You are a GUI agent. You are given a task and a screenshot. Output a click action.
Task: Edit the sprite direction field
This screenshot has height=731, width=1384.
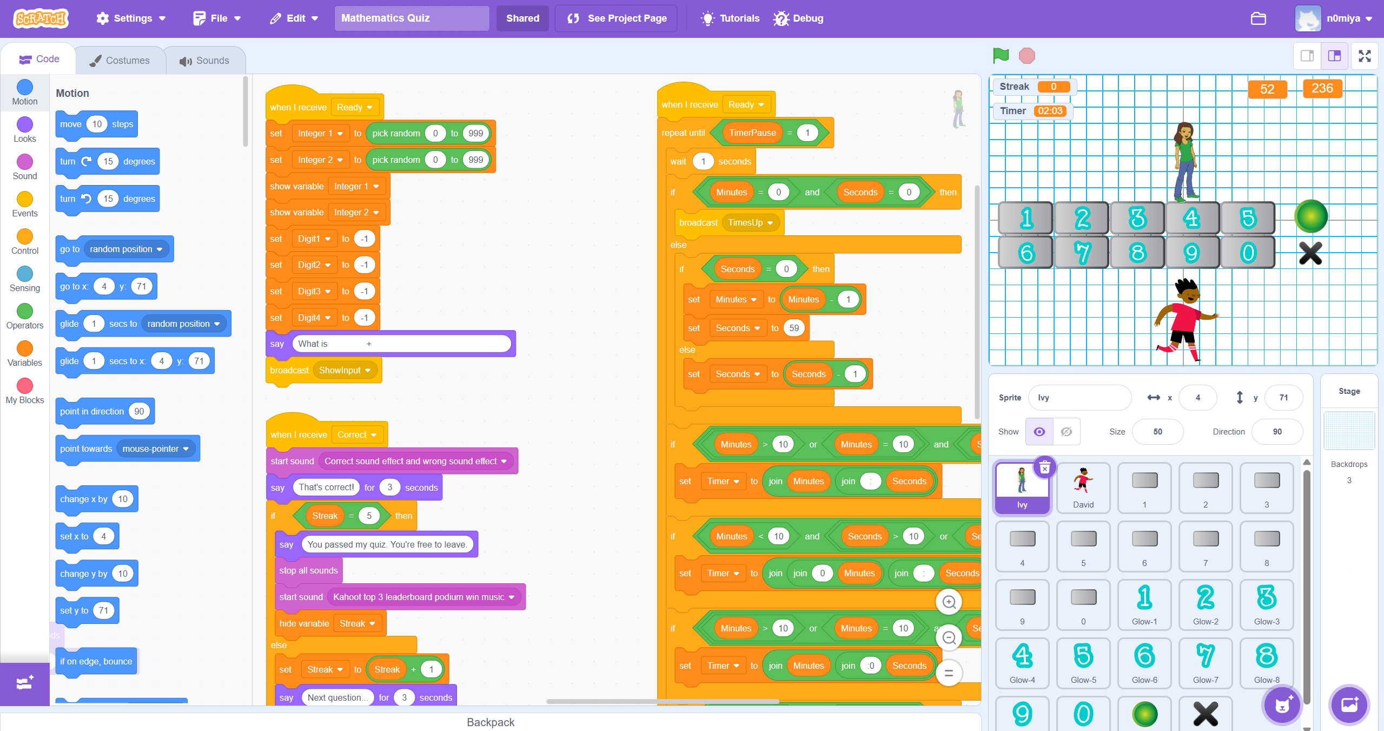coord(1277,432)
